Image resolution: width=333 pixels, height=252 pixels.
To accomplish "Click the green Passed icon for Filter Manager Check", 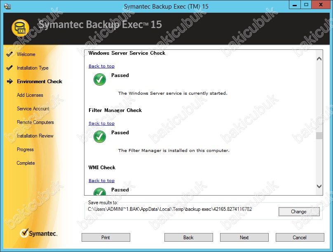I will pyautogui.click(x=100, y=137).
